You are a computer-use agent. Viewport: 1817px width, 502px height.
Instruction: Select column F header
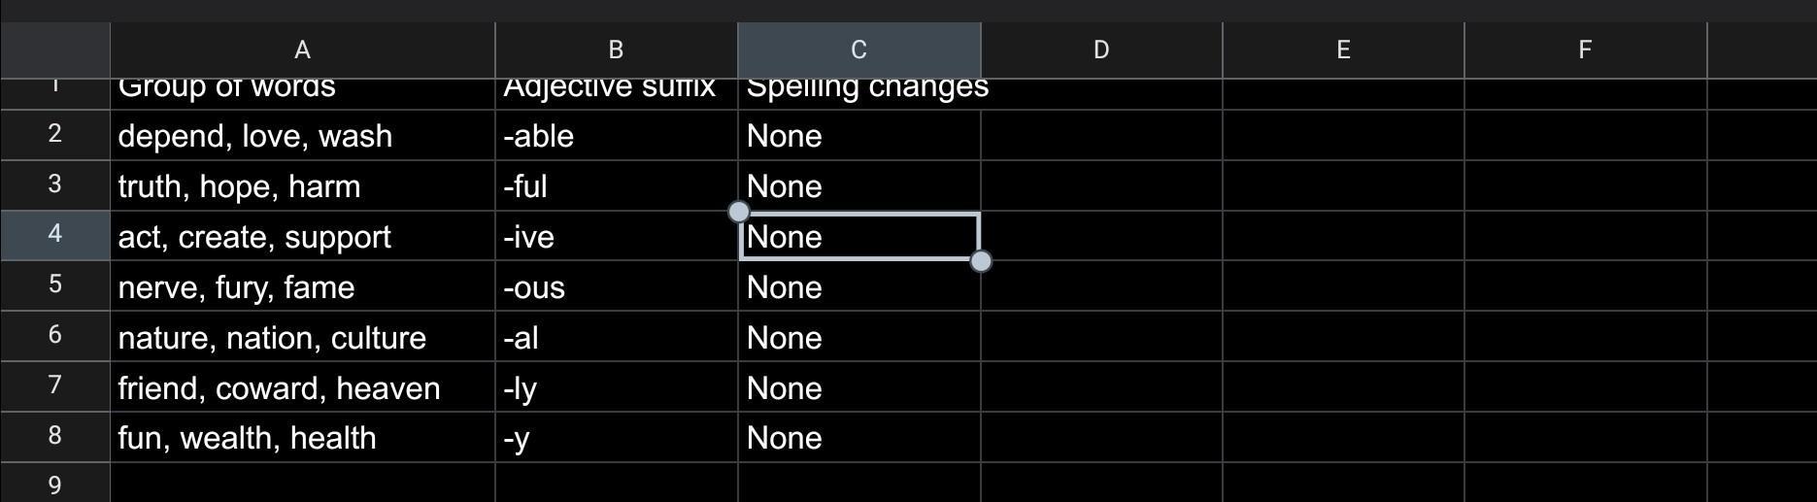[1585, 50]
